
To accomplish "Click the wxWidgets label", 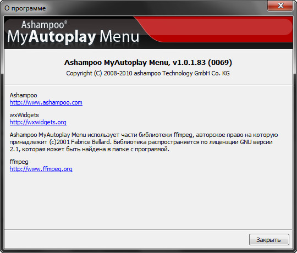I will tap(24, 115).
